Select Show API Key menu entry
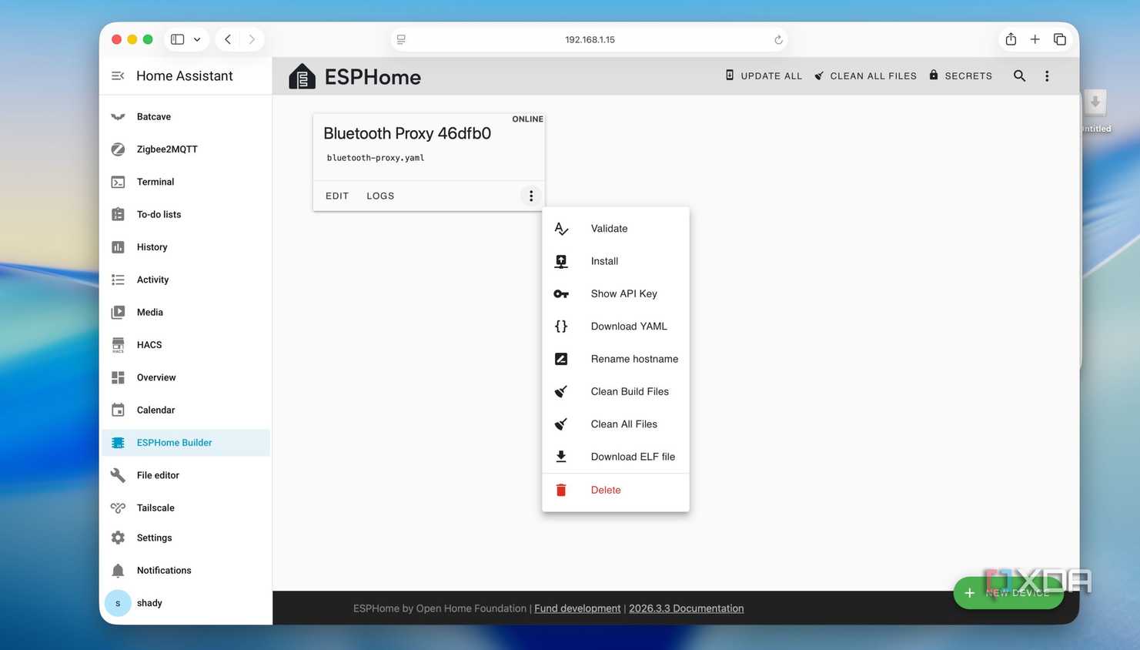This screenshot has width=1140, height=650. [616, 293]
